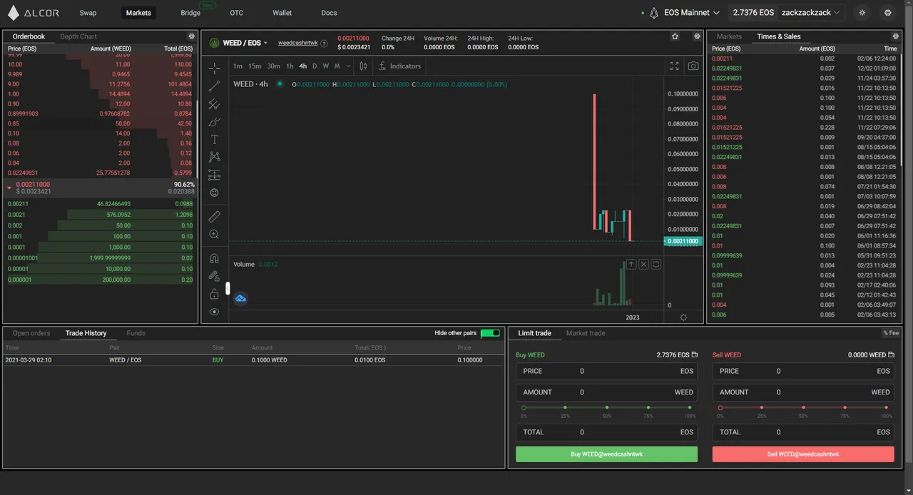Viewport: 913px width, 495px height.
Task: Select the brush drawing tool
Action: 214,122
